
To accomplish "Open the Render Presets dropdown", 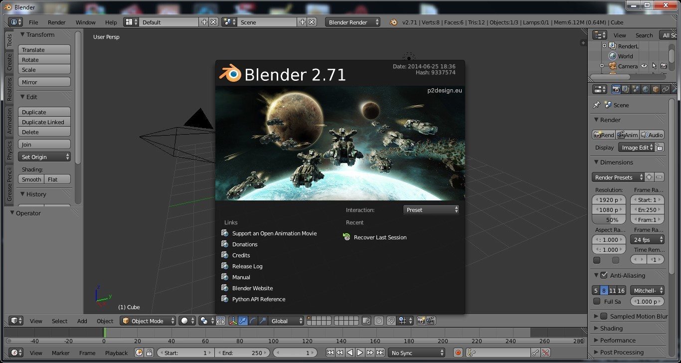I will [618, 178].
